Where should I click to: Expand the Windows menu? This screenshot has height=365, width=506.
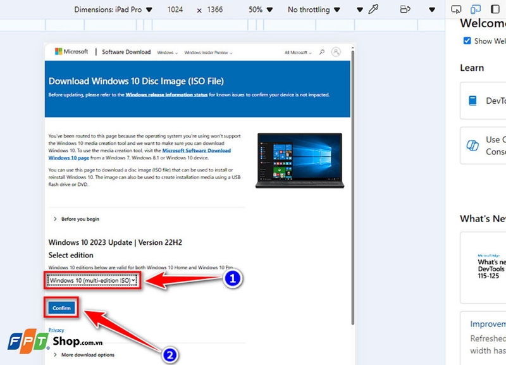point(167,53)
